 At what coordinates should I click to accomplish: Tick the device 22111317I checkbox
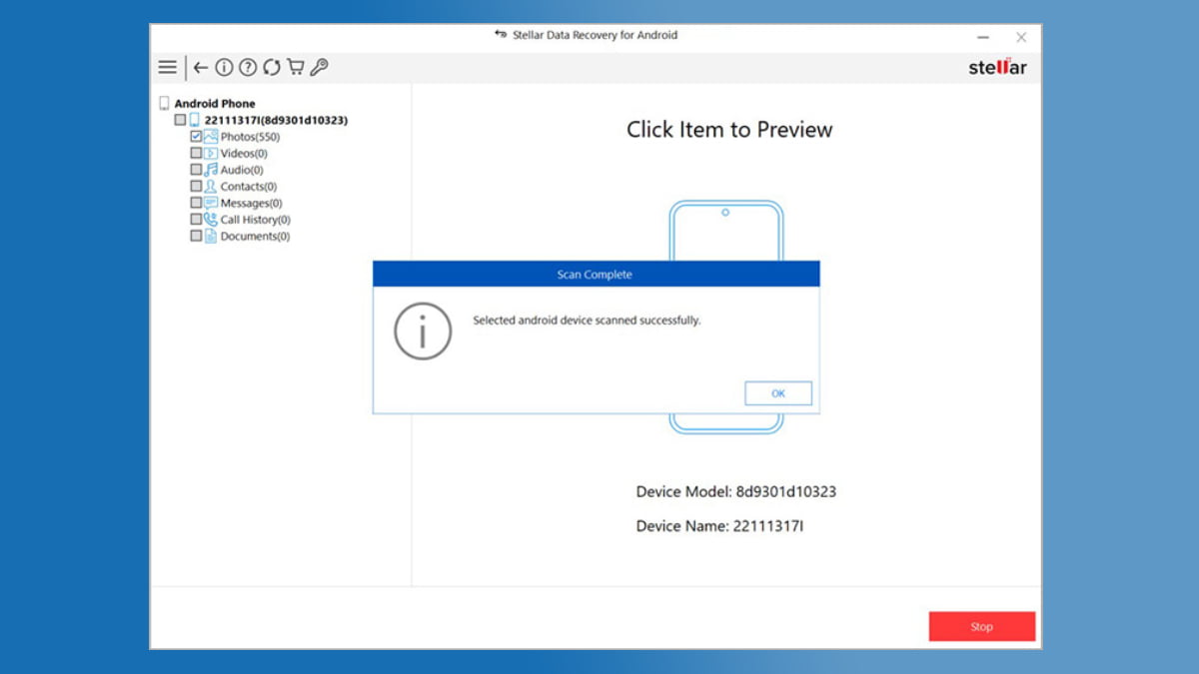click(x=180, y=120)
